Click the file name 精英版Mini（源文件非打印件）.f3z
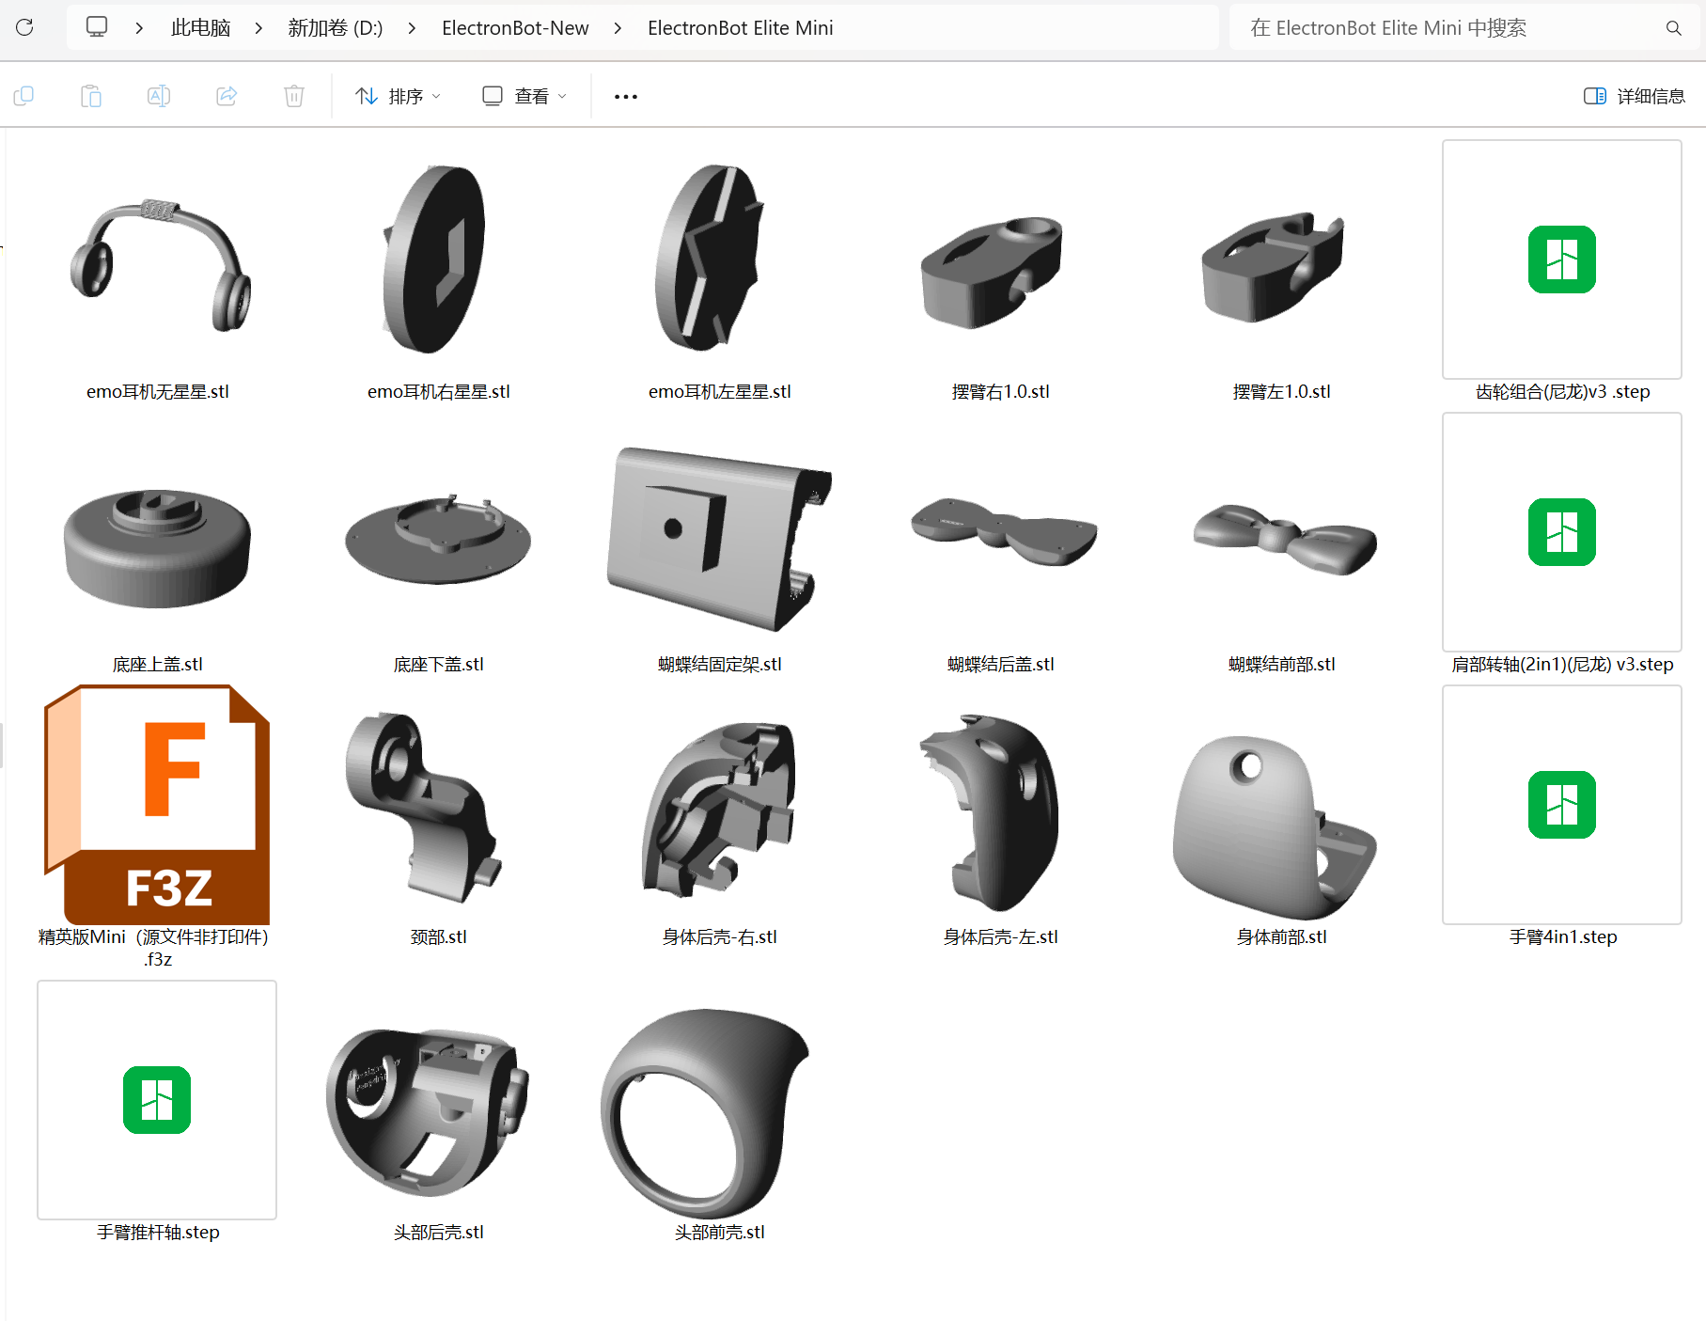This screenshot has height=1321, width=1706. click(x=154, y=948)
